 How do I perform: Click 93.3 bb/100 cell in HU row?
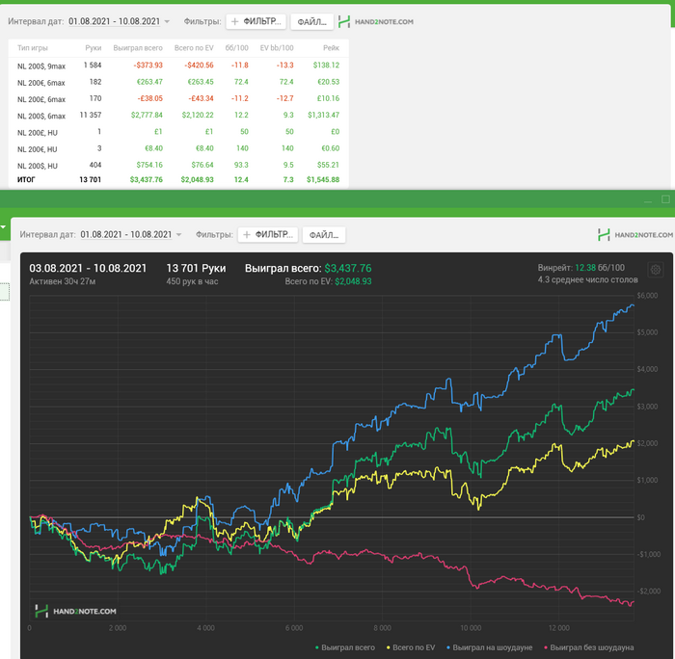[x=241, y=165]
